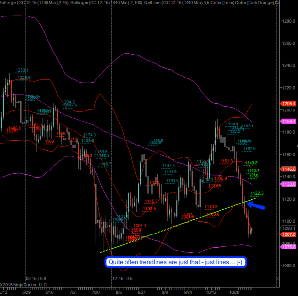Click the 8/21 date on time axis
The height and width of the screenshot is (296, 298).
(142, 292)
